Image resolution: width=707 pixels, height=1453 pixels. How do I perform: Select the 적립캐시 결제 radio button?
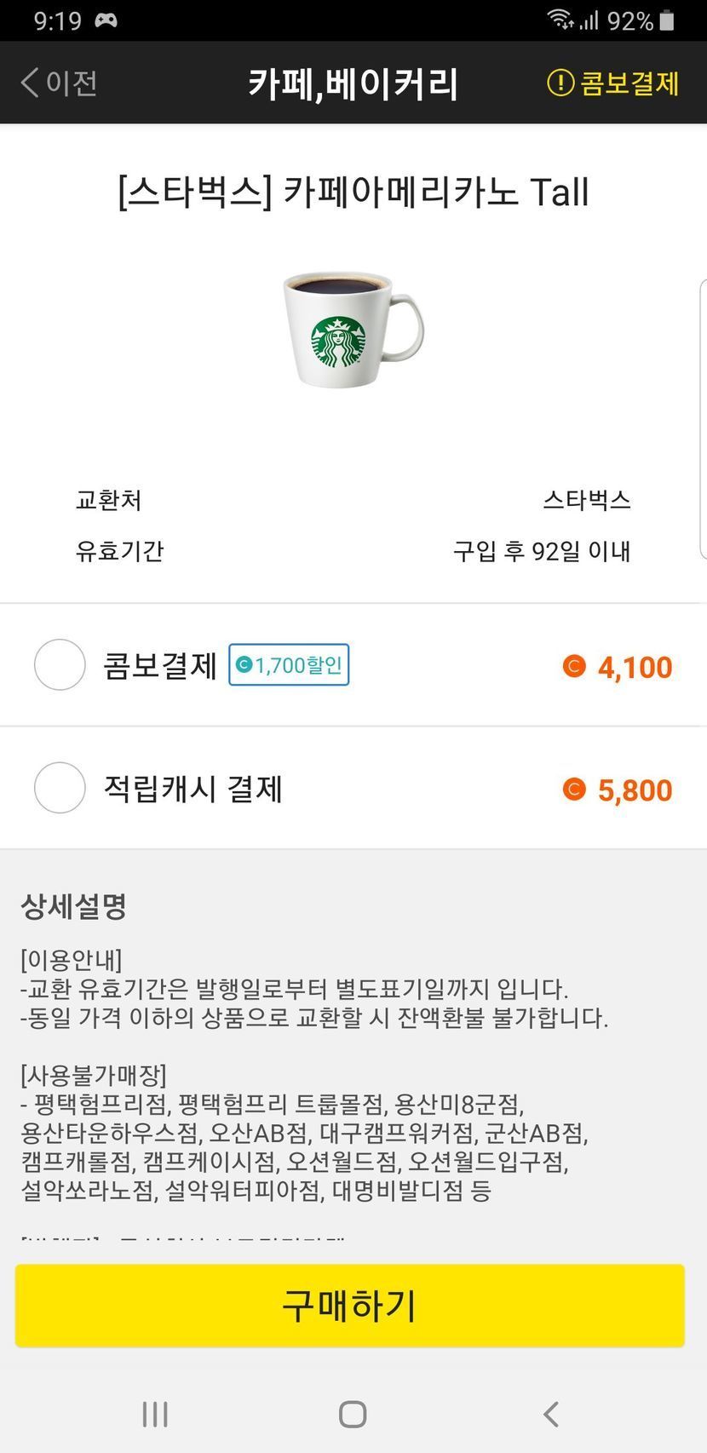[x=60, y=789]
